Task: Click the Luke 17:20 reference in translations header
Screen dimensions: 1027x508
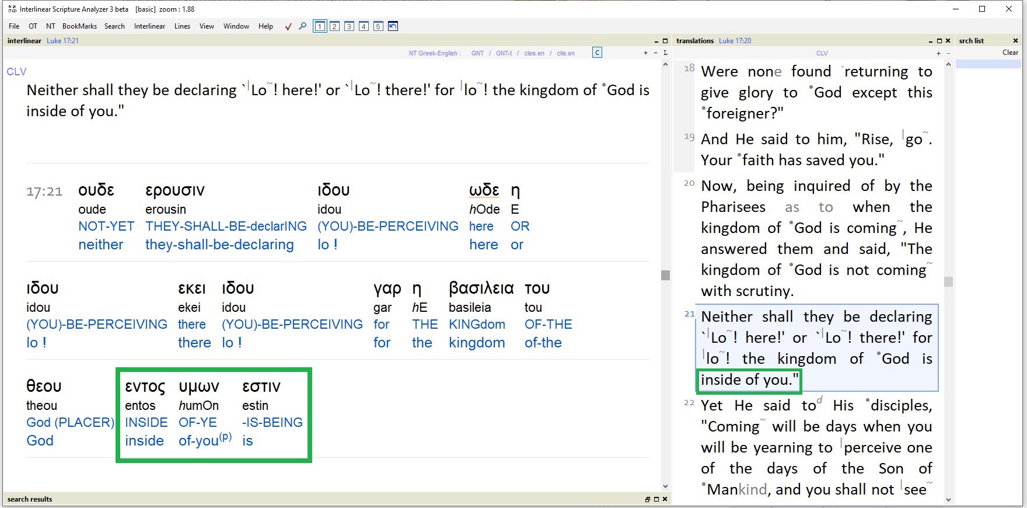Action: [x=735, y=41]
